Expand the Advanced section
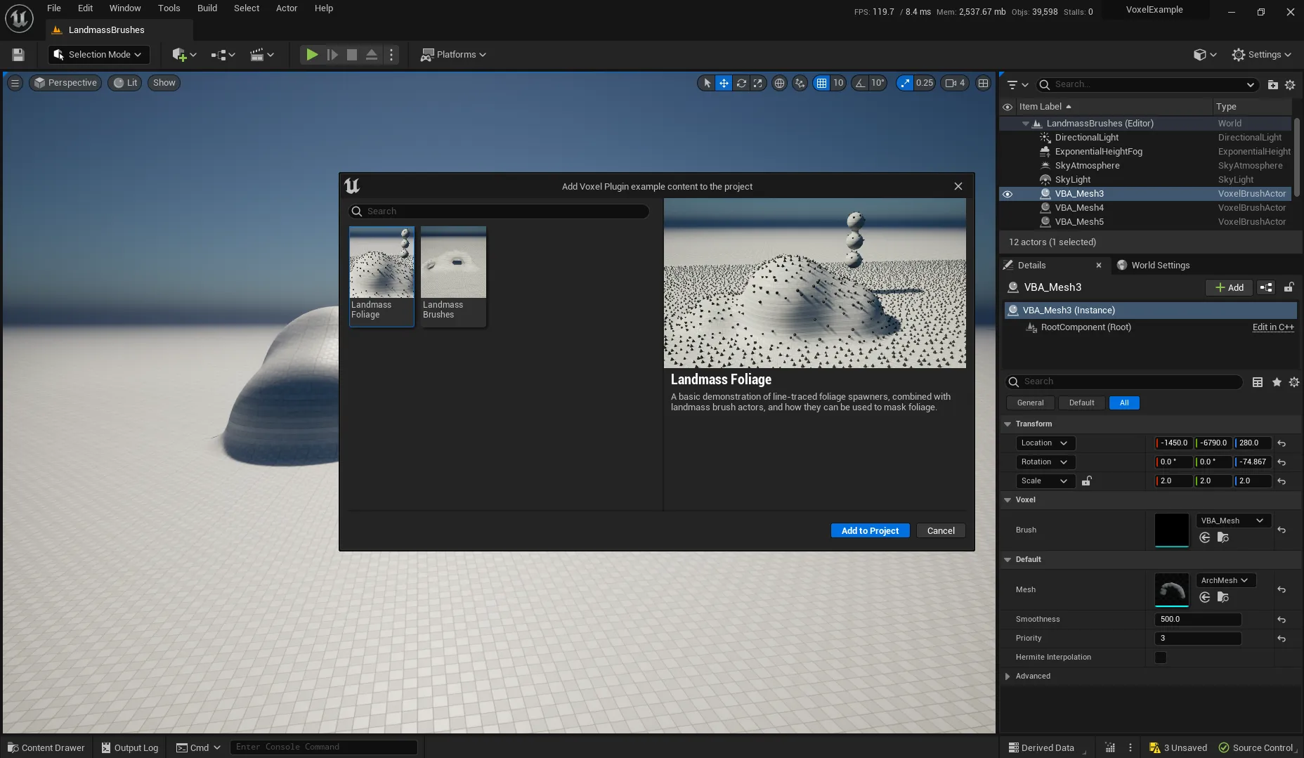 click(x=1008, y=677)
